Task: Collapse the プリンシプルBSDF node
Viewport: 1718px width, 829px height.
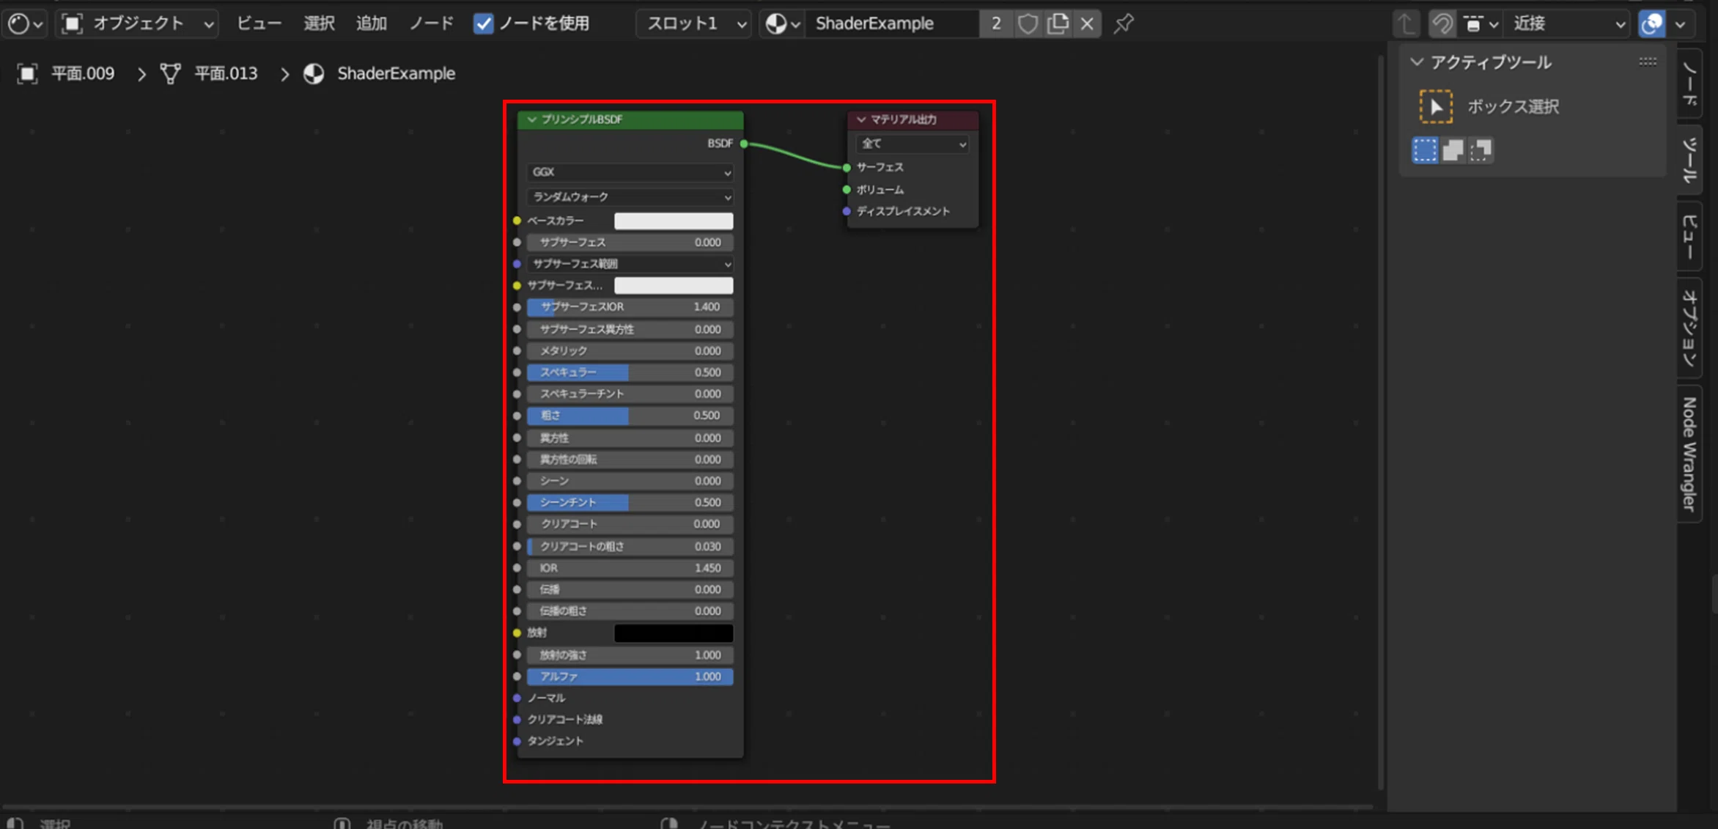Action: click(x=532, y=119)
